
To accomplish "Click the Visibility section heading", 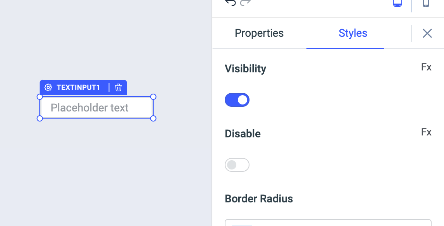I will [245, 68].
